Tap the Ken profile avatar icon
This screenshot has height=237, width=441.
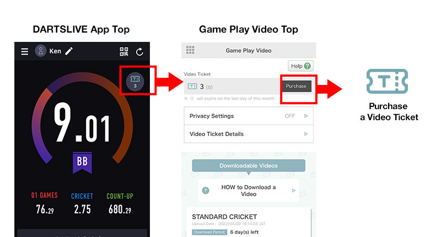[40, 51]
